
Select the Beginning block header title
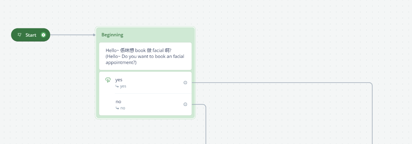click(112, 35)
